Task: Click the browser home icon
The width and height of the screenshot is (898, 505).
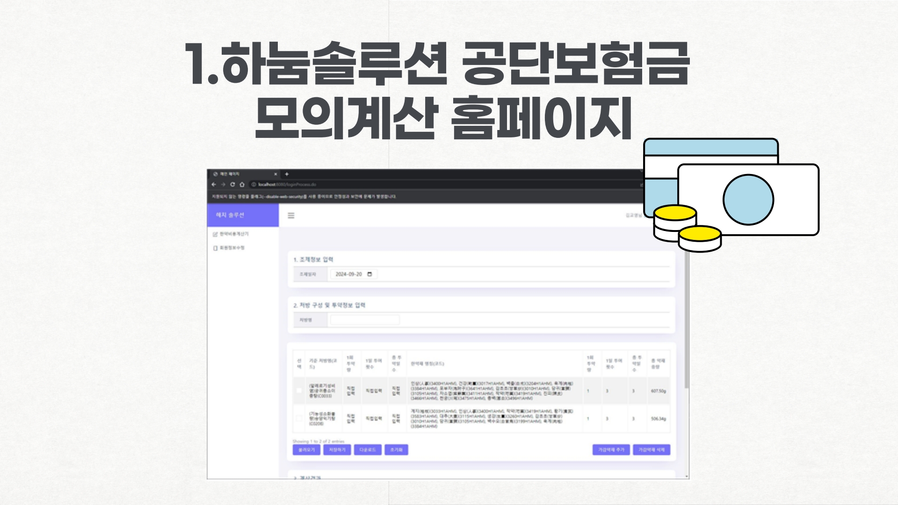Action: (242, 184)
